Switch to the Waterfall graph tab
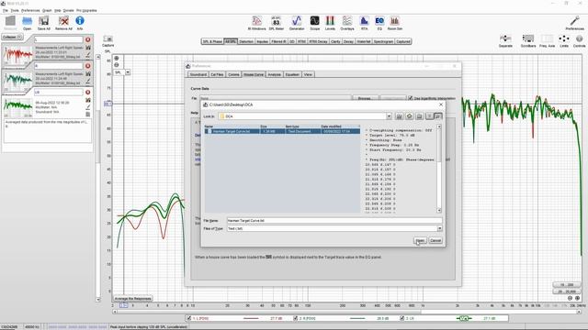 click(364, 41)
